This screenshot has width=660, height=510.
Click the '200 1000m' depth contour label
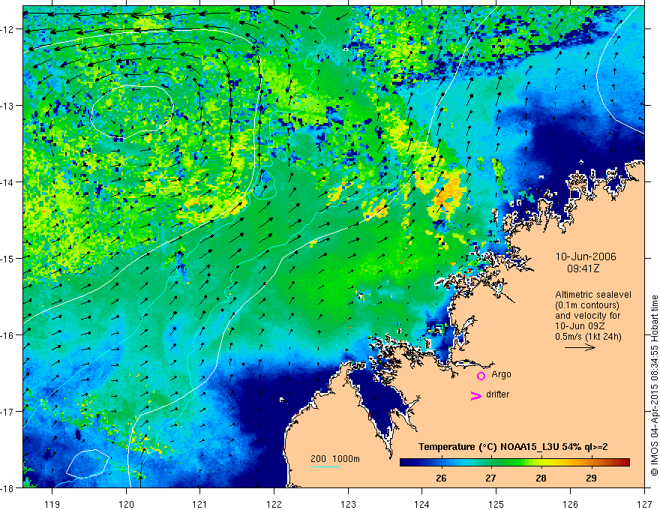335,459
